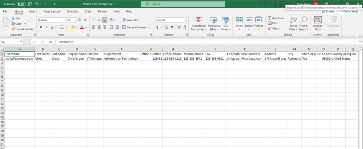Click Find & Select magnifier icon
The width and height of the screenshot is (363, 149).
[x=303, y=20]
